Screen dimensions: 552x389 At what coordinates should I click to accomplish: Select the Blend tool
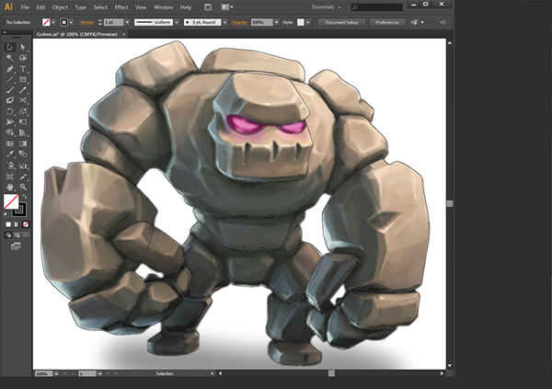click(x=23, y=154)
